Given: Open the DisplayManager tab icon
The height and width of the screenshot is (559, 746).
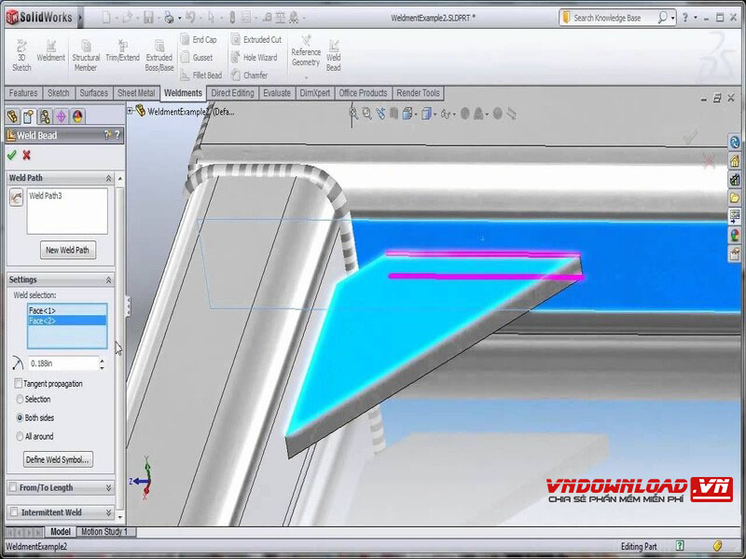Looking at the screenshot, I should point(77,116).
